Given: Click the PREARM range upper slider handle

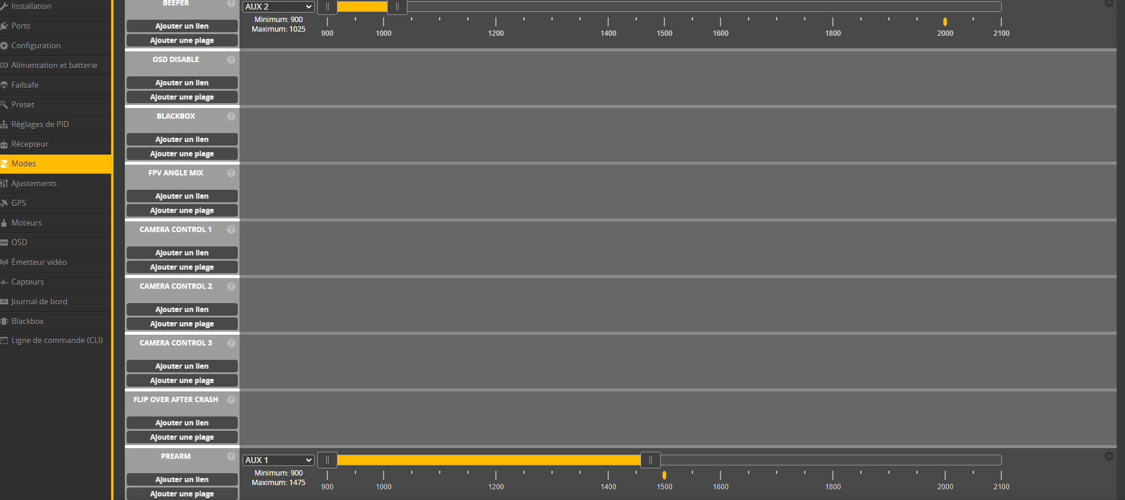Looking at the screenshot, I should point(651,460).
